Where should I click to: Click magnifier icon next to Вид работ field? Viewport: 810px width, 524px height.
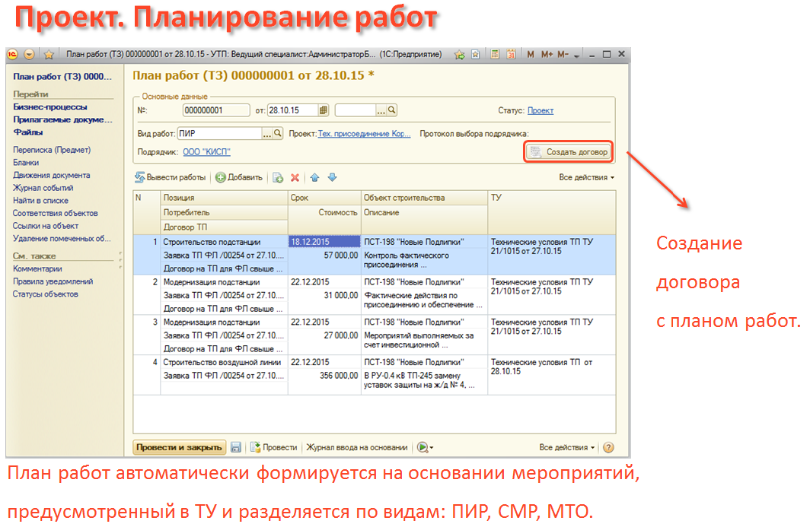coord(278,134)
